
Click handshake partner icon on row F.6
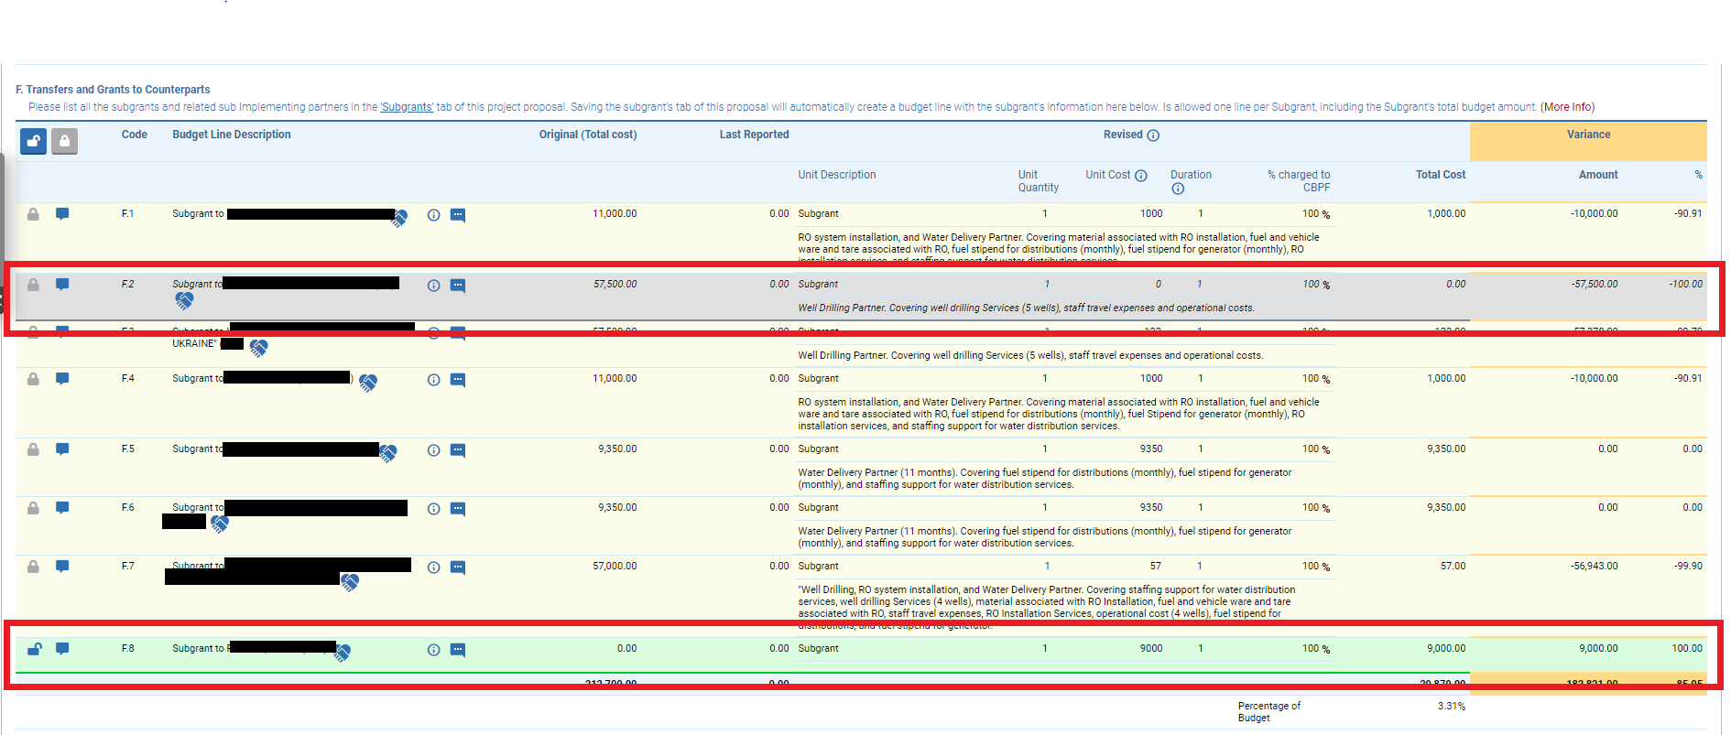[x=220, y=524]
